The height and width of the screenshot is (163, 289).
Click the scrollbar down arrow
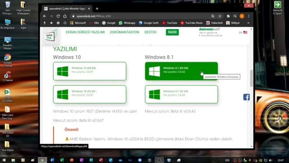point(252,147)
